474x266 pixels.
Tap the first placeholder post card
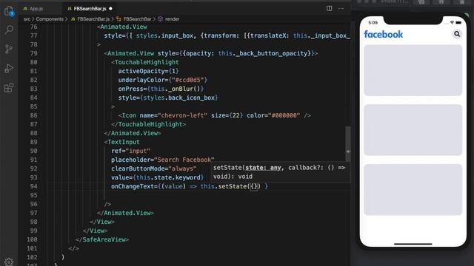pyautogui.click(x=413, y=70)
